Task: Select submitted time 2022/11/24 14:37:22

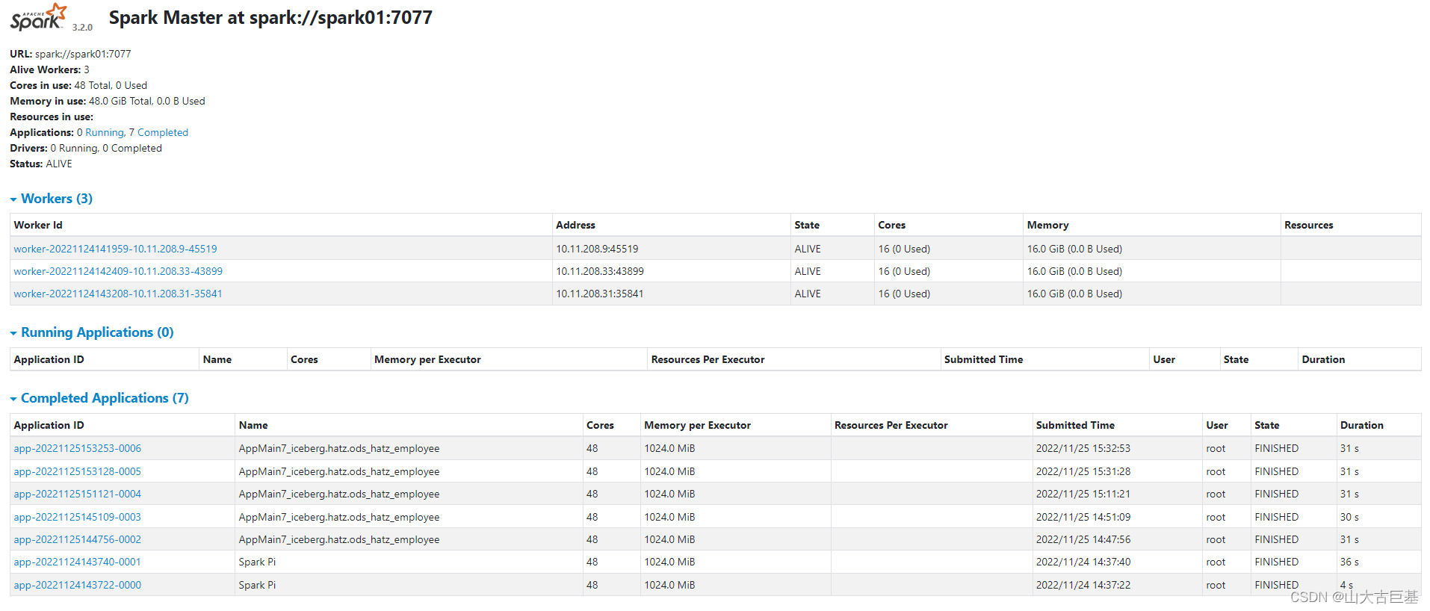Action: pos(1083,585)
